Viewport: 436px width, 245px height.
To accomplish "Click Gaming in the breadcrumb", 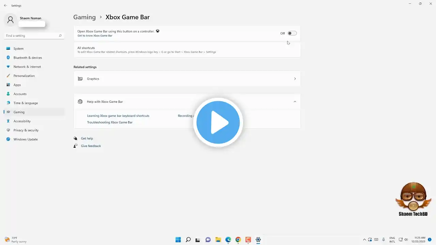I will (84, 17).
